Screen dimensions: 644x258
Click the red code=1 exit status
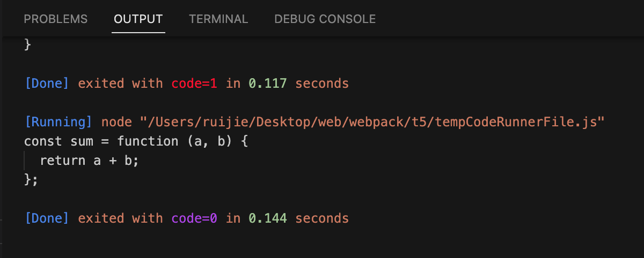pyautogui.click(x=194, y=84)
